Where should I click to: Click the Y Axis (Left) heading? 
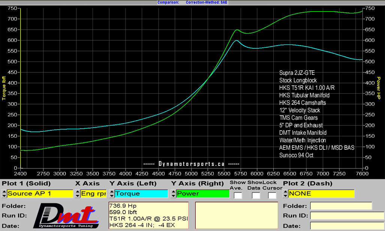pyautogui.click(x=133, y=183)
